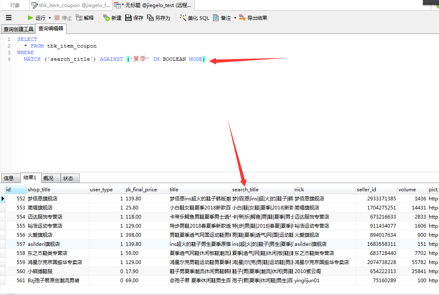Click the 停止 stop button
Image resolution: width=439 pixels, height=295 pixels.
point(63,18)
